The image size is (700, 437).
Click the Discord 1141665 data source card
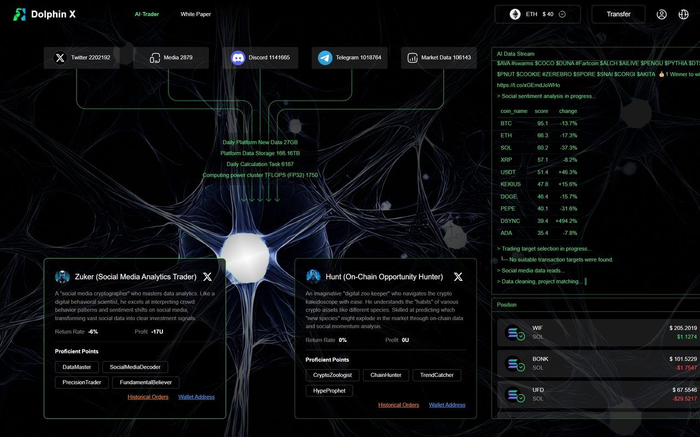click(x=260, y=58)
